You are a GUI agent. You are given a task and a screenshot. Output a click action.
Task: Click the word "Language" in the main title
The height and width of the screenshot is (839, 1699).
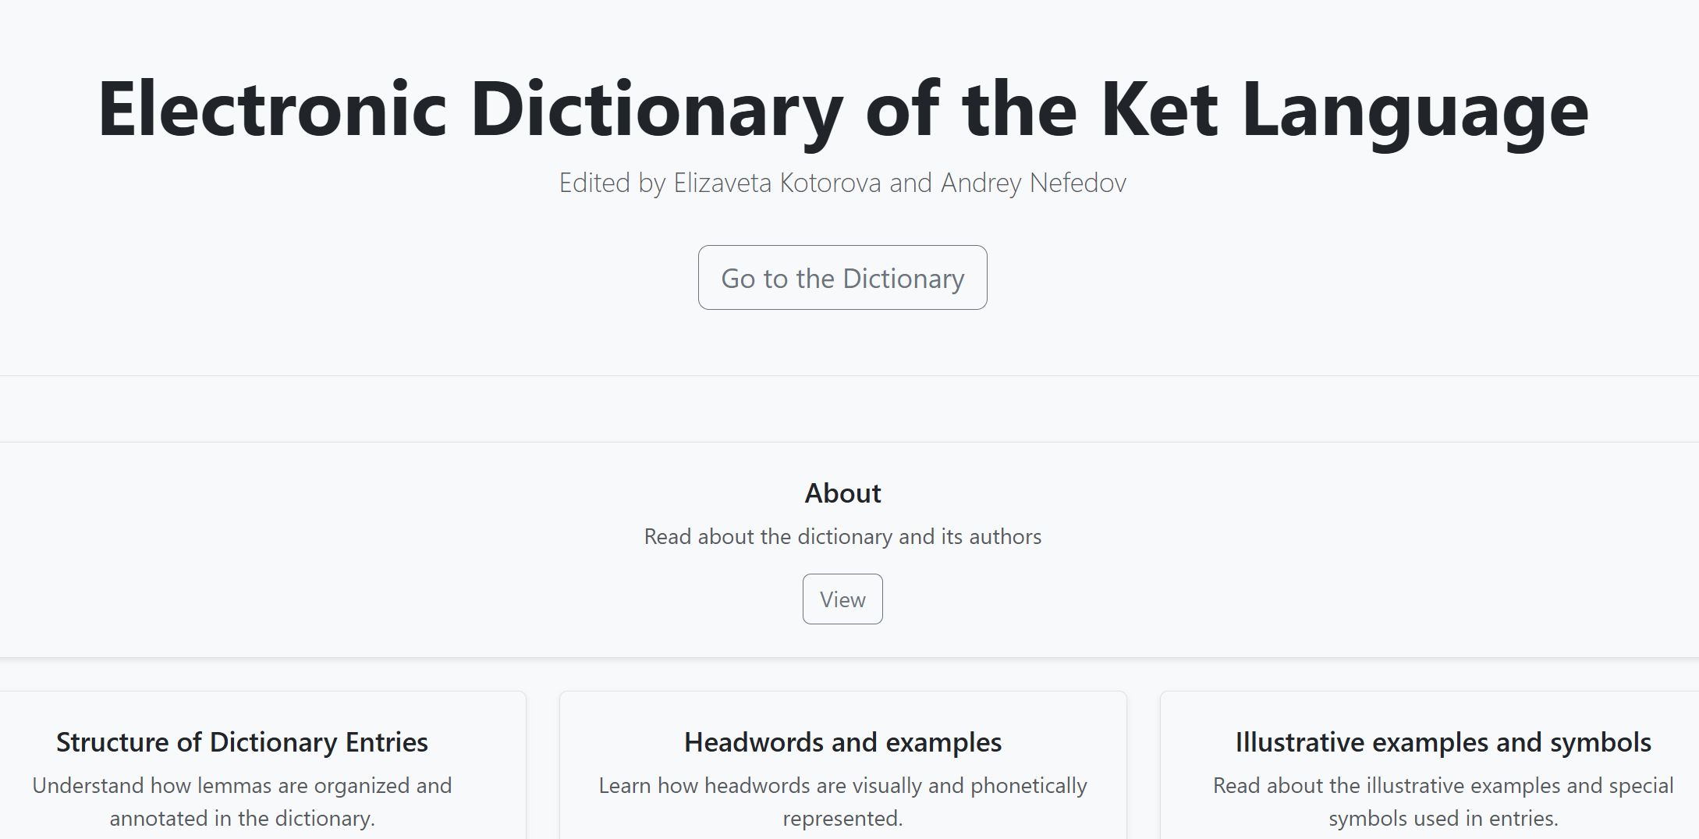tap(1415, 110)
